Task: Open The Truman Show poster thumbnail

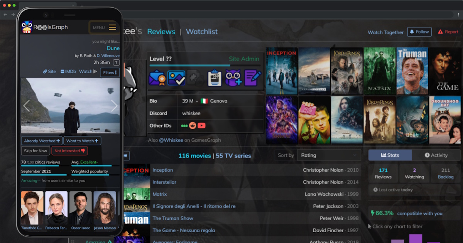Action: 412,71
